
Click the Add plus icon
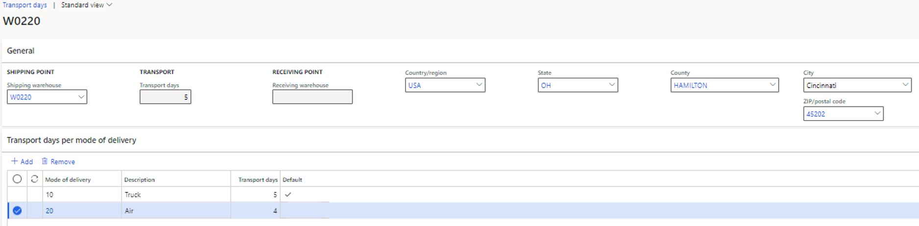[x=14, y=161]
